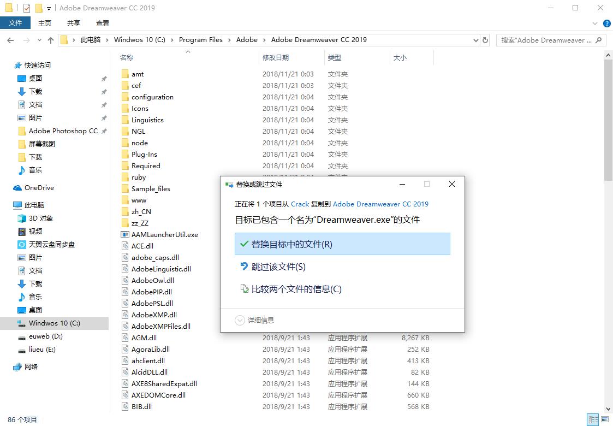This screenshot has width=613, height=426.
Task: Go up one folder level
Action: coord(50,40)
